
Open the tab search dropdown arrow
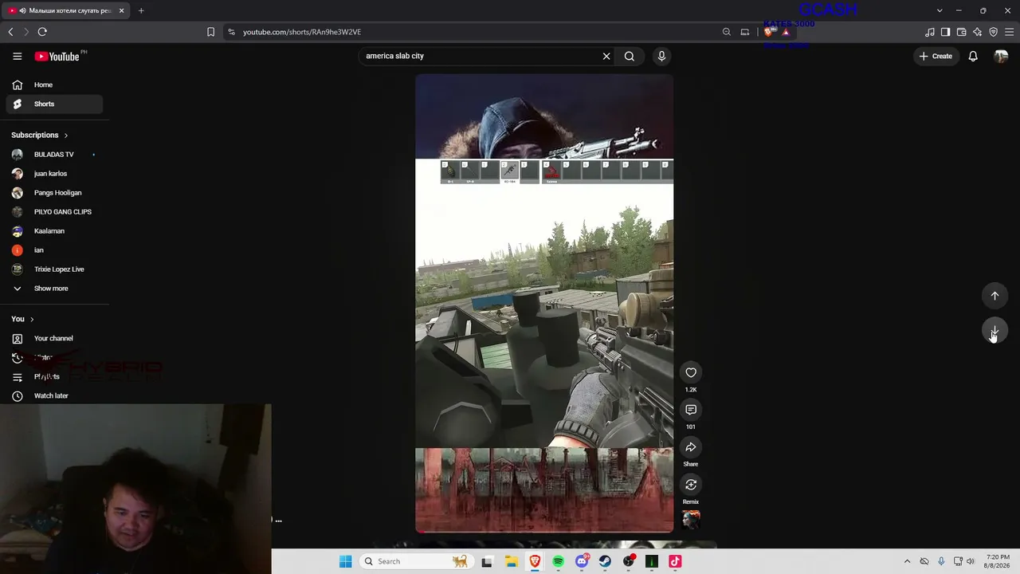pos(940,10)
